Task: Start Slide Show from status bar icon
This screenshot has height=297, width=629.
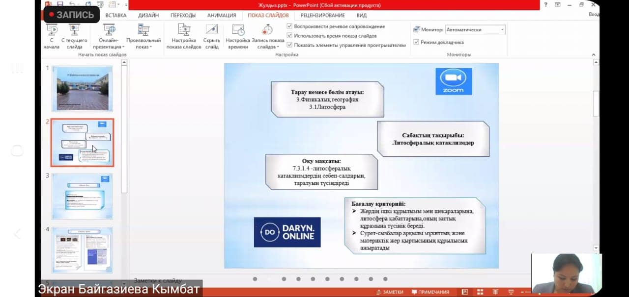Action: 511,292
